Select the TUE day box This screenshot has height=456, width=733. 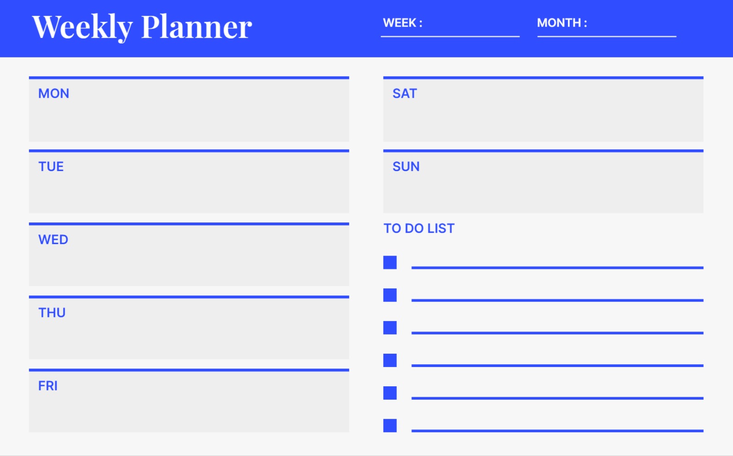pyautogui.click(x=189, y=183)
